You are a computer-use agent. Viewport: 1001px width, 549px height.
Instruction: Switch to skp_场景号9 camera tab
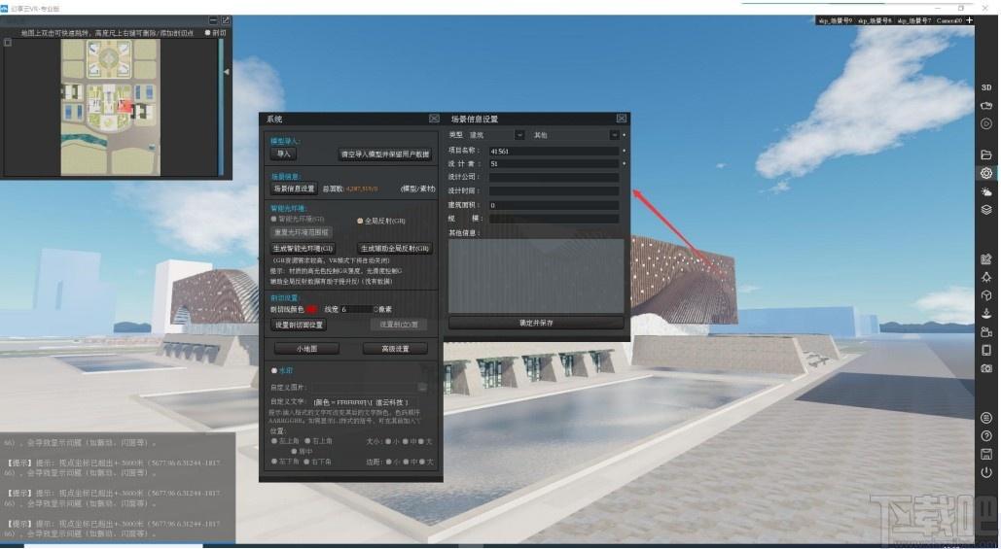pos(836,20)
